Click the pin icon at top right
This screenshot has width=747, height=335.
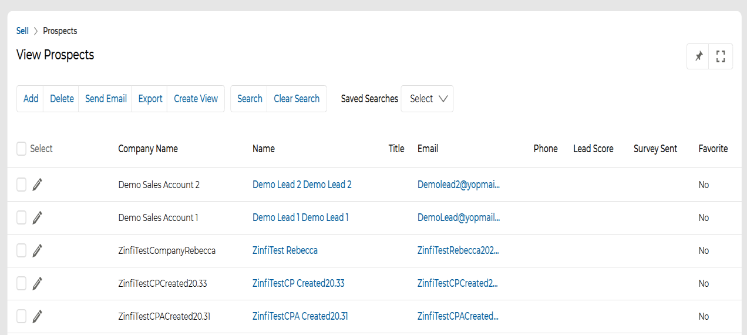point(698,56)
